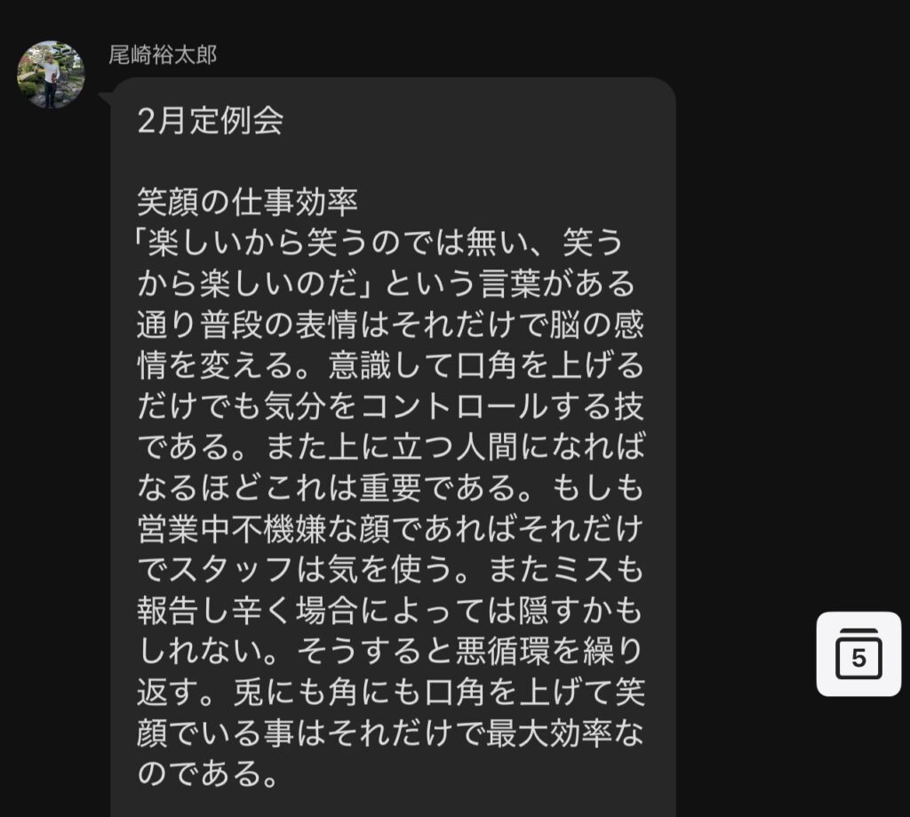The image size is (910, 817).
Task: Tap the line starting 報告し辛く場合によって
Action: 391,610
